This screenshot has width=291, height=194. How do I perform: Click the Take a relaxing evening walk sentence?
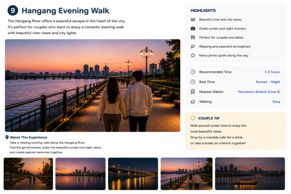point(47,143)
